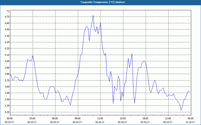Click the 06:00 time label
Viewport: 201px width, 125px height.
coord(55,118)
